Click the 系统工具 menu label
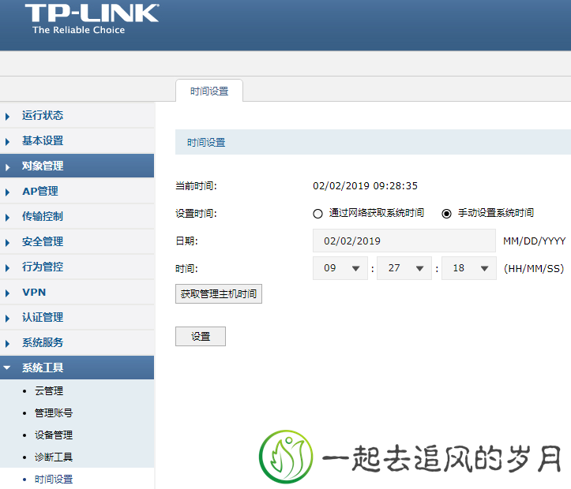571x489 pixels. (x=43, y=368)
